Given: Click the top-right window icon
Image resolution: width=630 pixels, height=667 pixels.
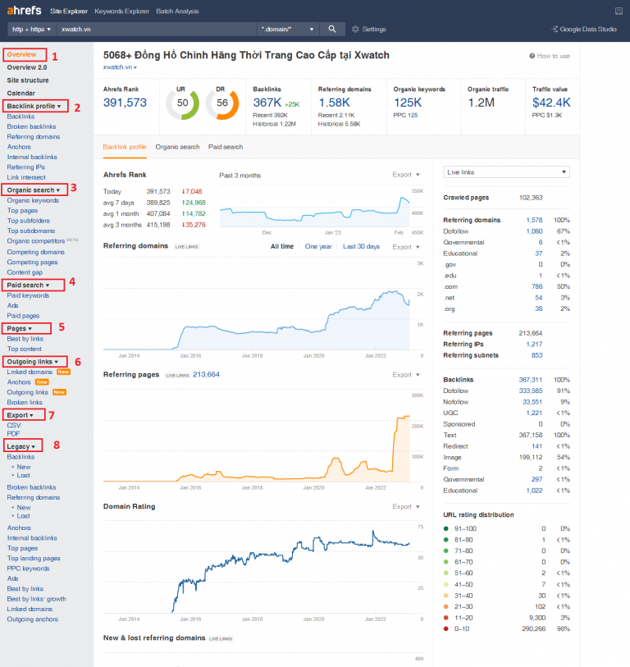Looking at the screenshot, I should pyautogui.click(x=619, y=11).
